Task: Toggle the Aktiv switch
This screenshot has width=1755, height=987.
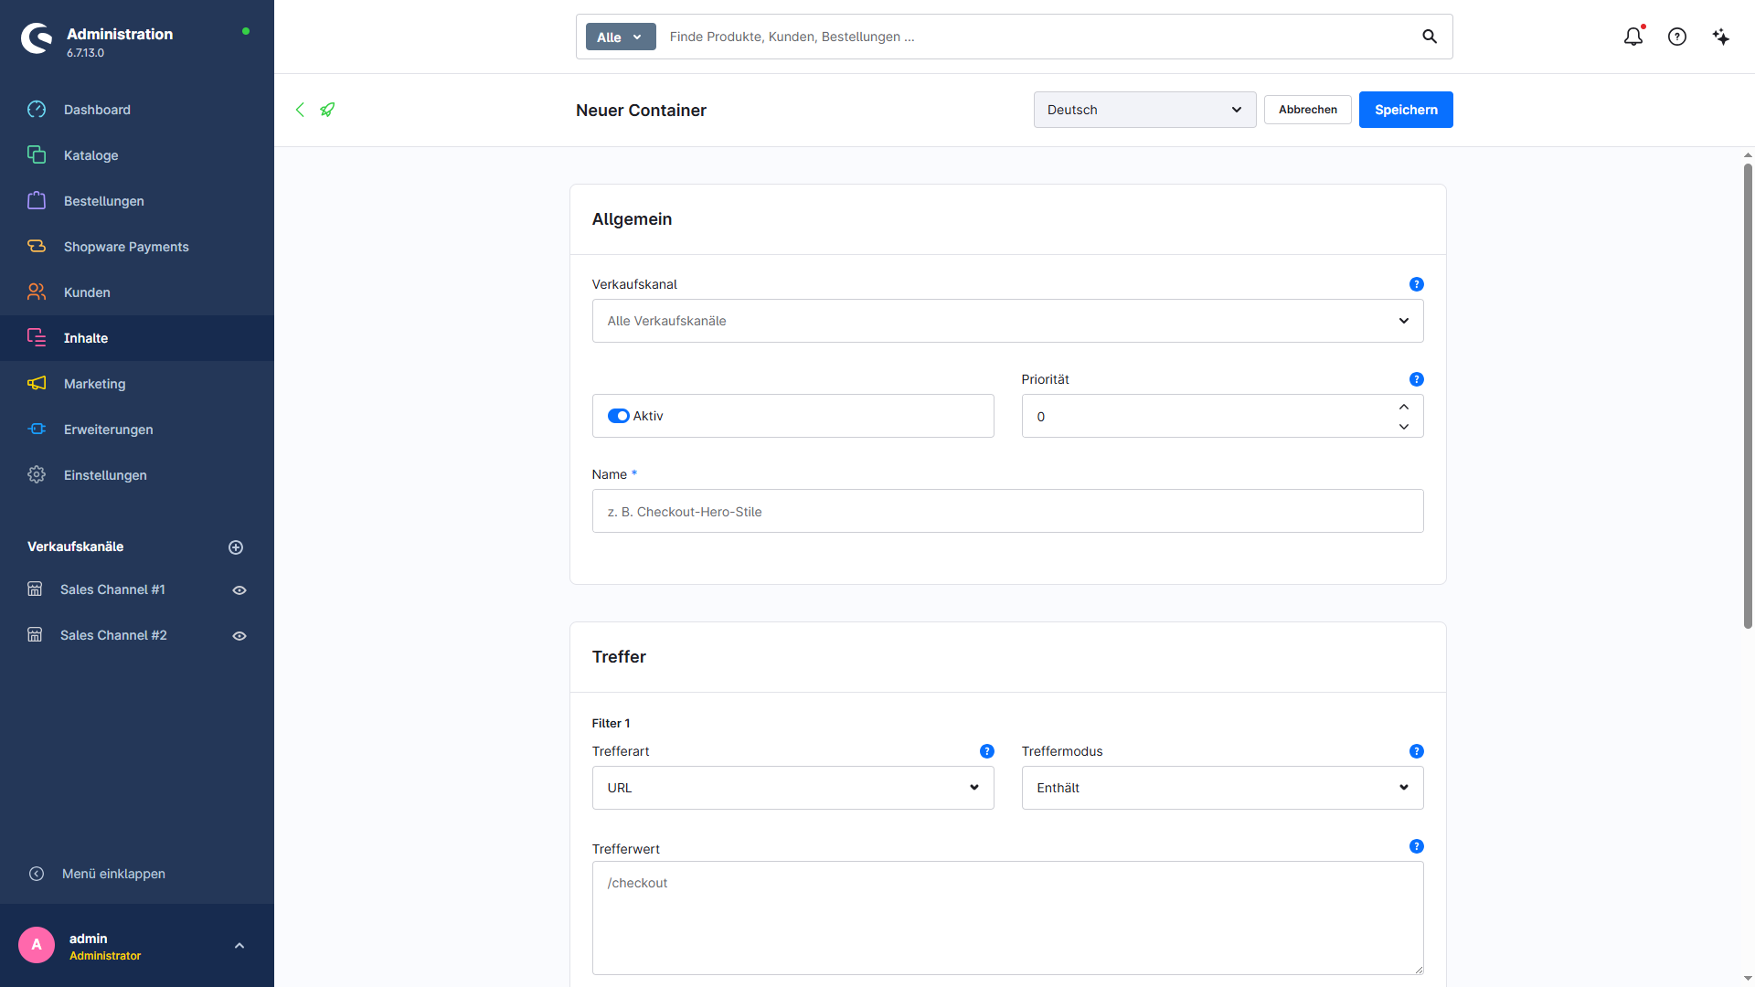Action: tap(619, 416)
